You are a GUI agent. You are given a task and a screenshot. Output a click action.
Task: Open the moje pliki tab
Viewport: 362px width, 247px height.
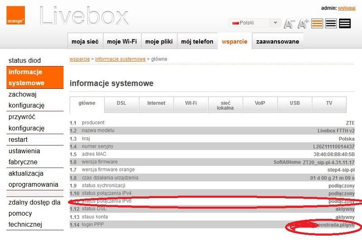point(159,41)
